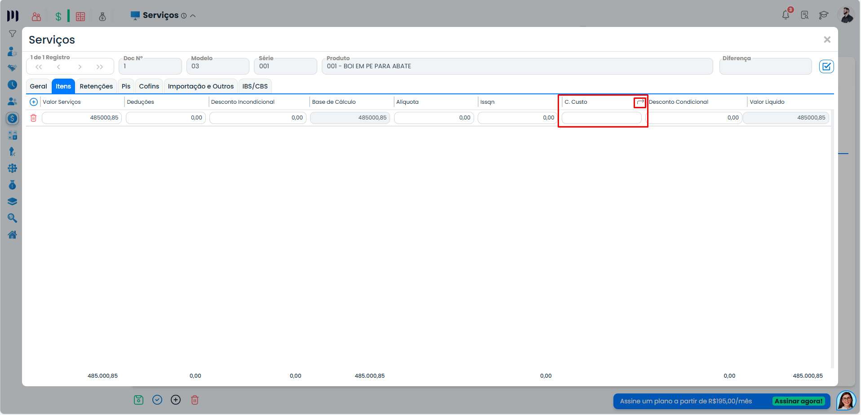Go to next record

tap(80, 67)
